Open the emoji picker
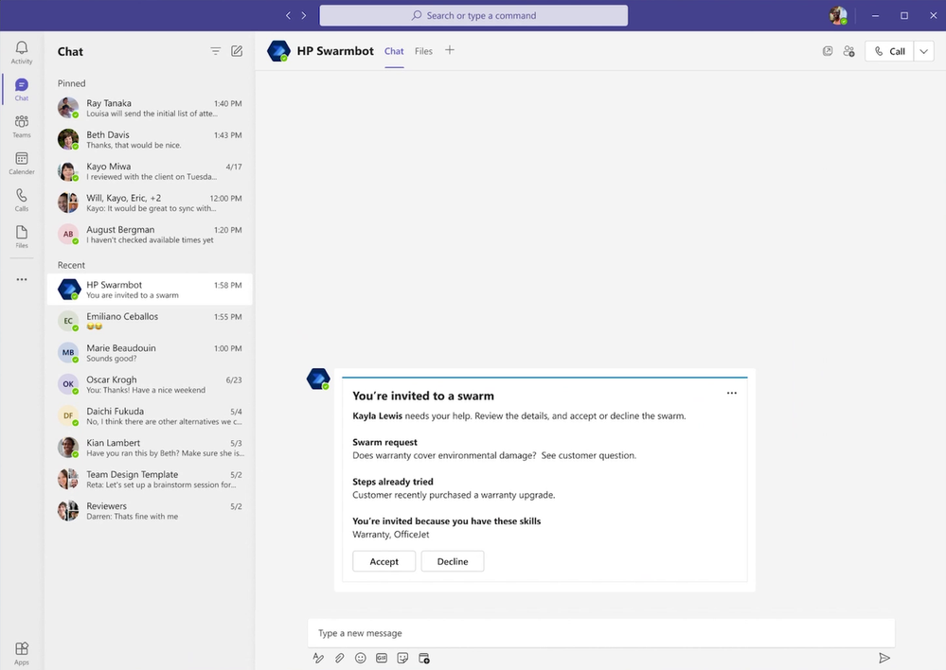Screen dimensions: 946x670 361,658
